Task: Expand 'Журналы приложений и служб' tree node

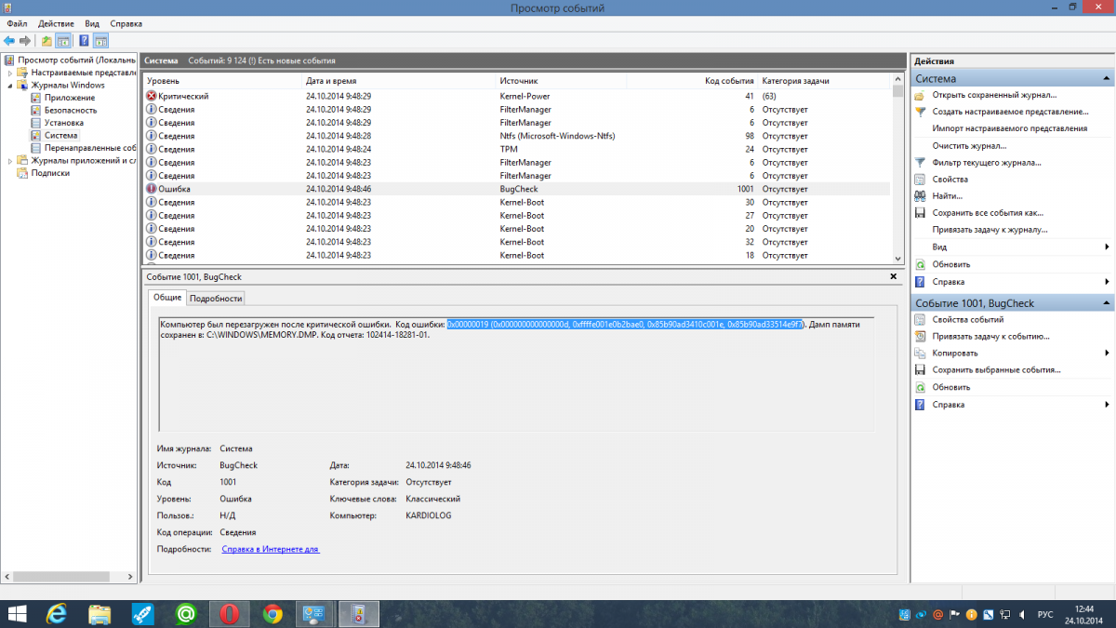Action: tap(11, 160)
